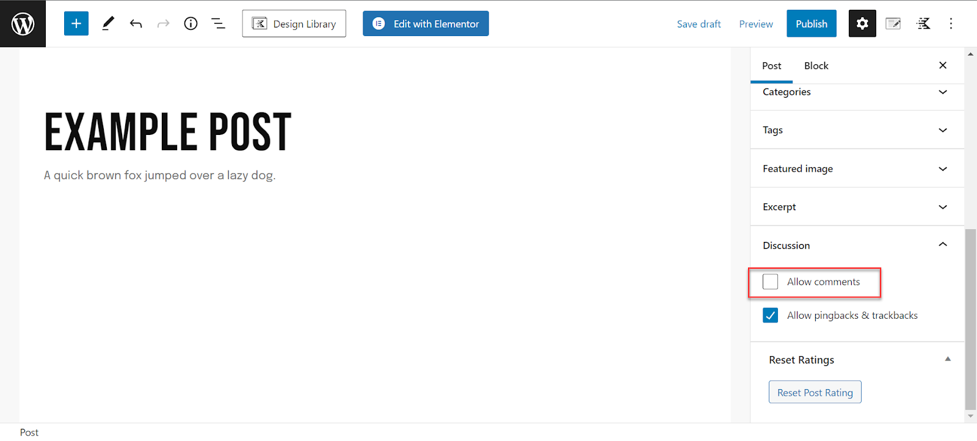This screenshot has height=441, width=977.
Task: Open the Design Library
Action: pyautogui.click(x=294, y=24)
